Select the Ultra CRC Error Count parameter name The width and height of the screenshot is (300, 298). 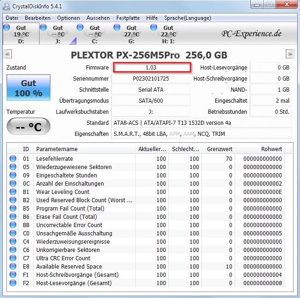pyautogui.click(x=63, y=258)
